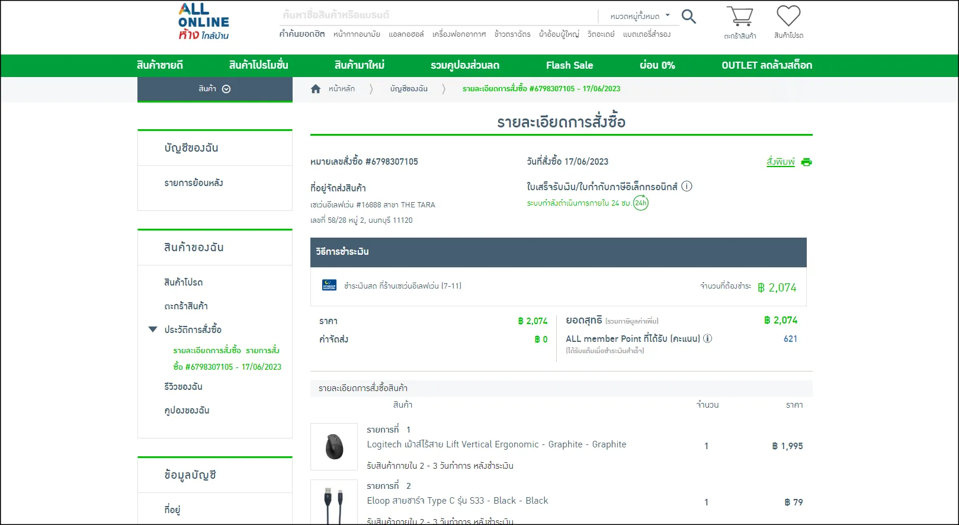Click the 24h status badge icon
The height and width of the screenshot is (525, 959).
(641, 203)
